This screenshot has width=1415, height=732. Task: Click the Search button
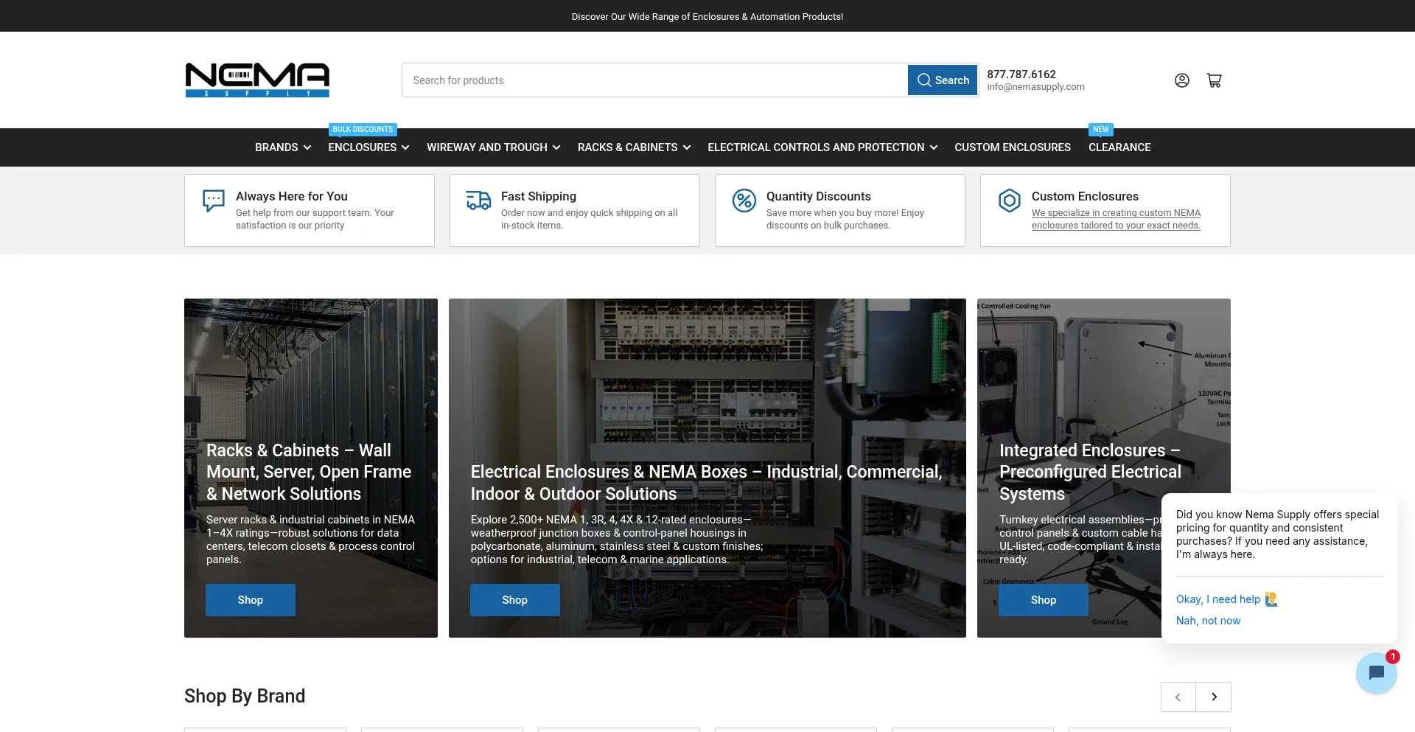[943, 80]
